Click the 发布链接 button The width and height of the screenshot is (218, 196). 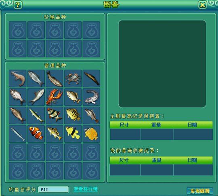pos(200,191)
